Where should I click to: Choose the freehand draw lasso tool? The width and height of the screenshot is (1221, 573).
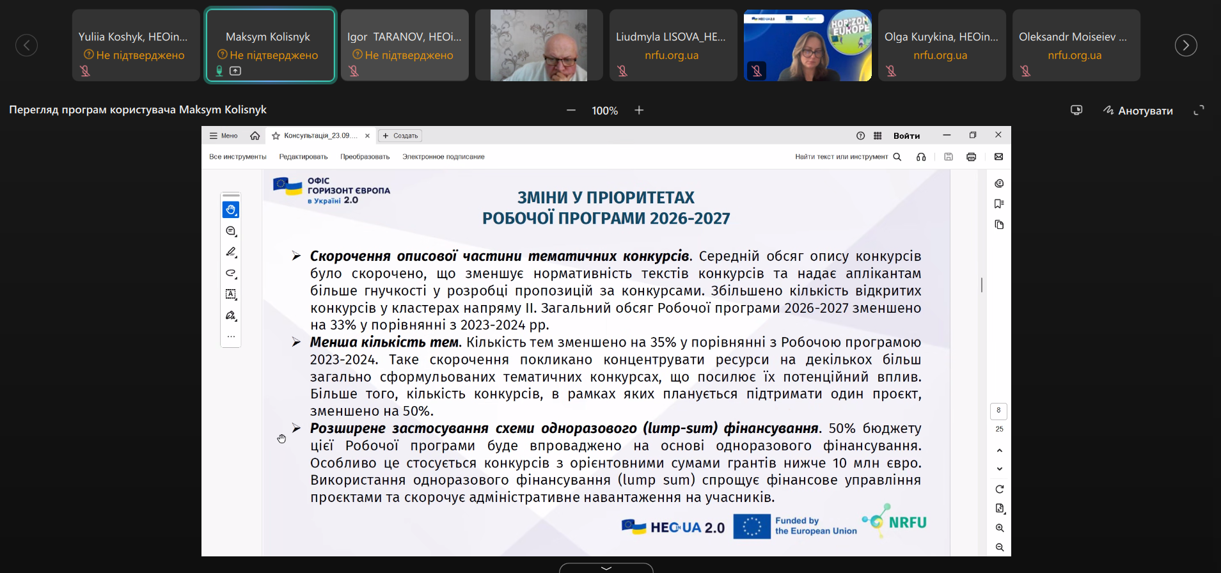231,273
